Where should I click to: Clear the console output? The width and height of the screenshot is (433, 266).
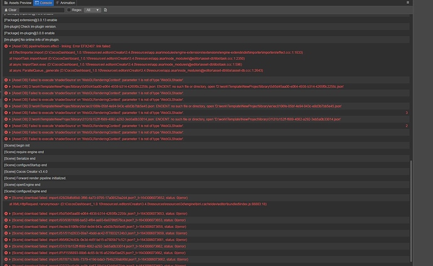click(x=11, y=10)
